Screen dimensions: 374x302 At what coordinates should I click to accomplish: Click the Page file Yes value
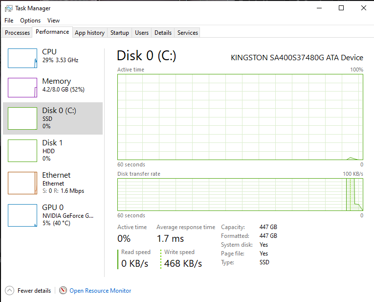coord(264,254)
